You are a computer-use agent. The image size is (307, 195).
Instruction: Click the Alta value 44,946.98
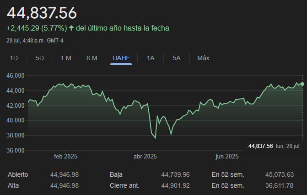[x=65, y=185]
